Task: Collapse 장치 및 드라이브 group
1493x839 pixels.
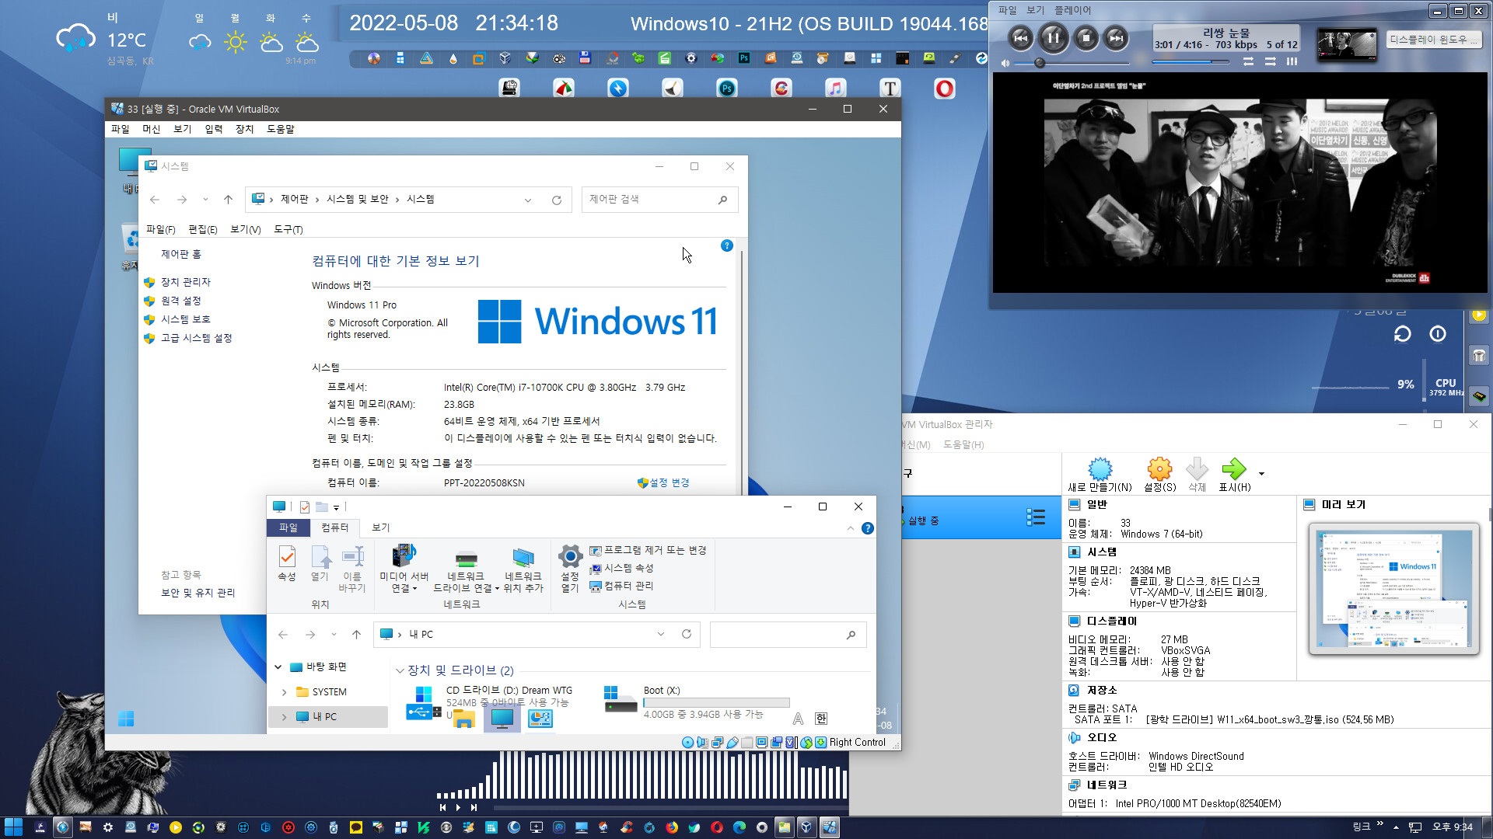Action: tap(400, 670)
